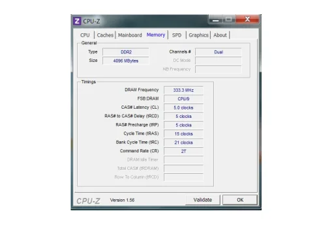The height and width of the screenshot is (250, 334).
Task: Open the SPD tab
Action: (177, 35)
